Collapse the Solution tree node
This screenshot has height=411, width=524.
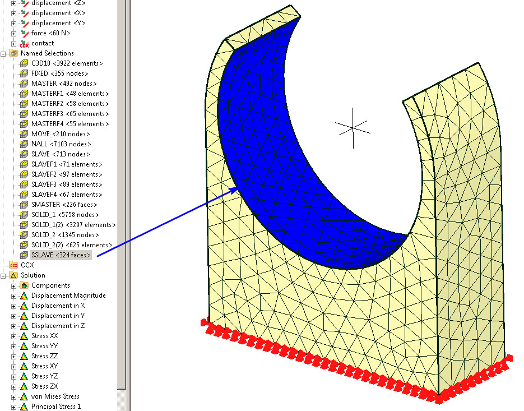click(x=3, y=275)
